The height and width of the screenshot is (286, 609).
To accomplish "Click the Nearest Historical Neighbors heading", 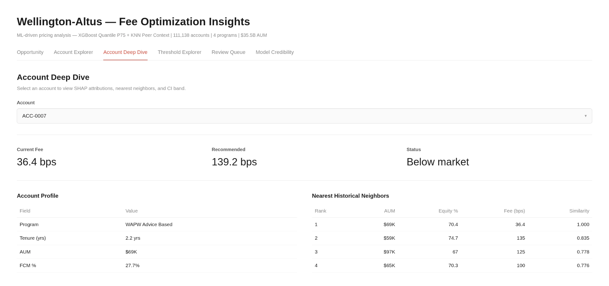I will coord(350,196).
